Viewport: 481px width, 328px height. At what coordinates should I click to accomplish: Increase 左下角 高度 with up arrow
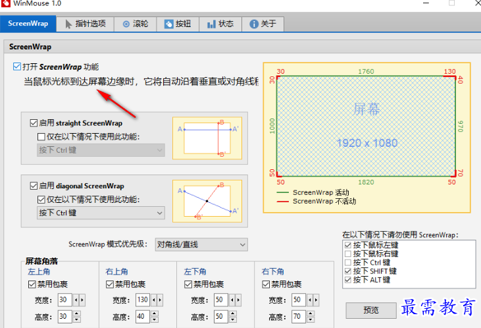click(233, 314)
